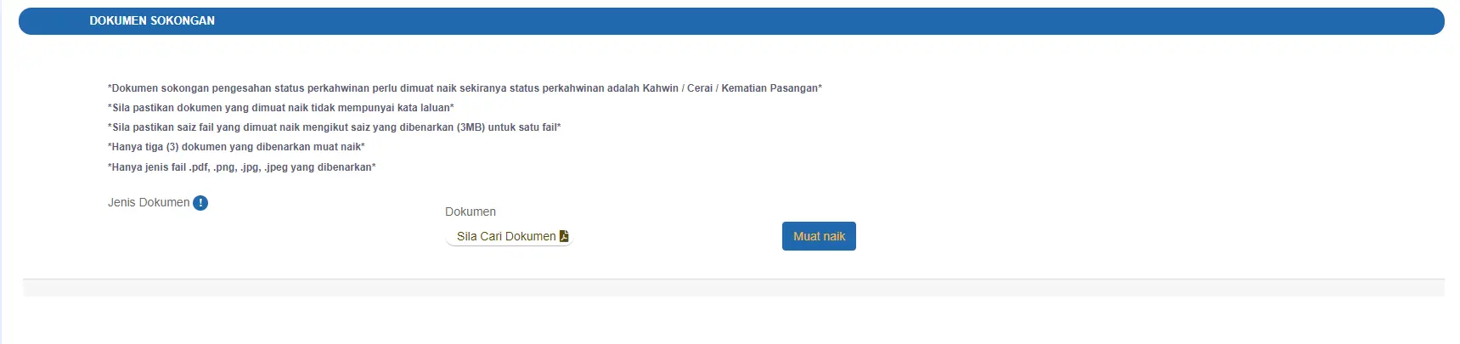This screenshot has height=344, width=1460.
Task: Click the info icon beside Jenis Dokumen
Action: (200, 203)
